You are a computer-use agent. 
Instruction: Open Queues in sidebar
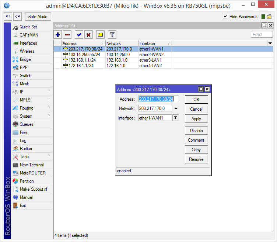[32, 124]
